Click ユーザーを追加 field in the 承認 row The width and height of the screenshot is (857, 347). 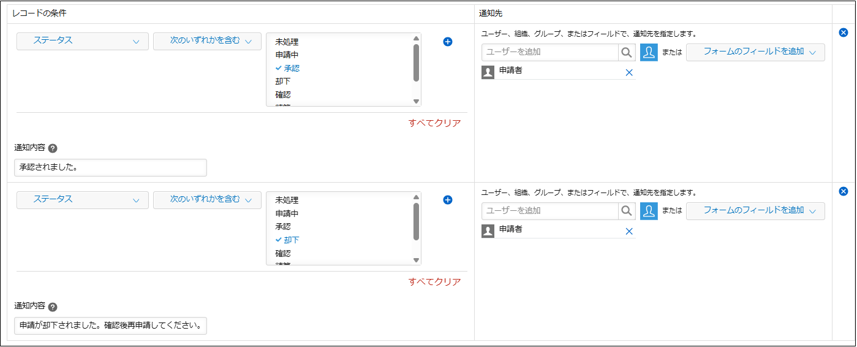coord(550,52)
